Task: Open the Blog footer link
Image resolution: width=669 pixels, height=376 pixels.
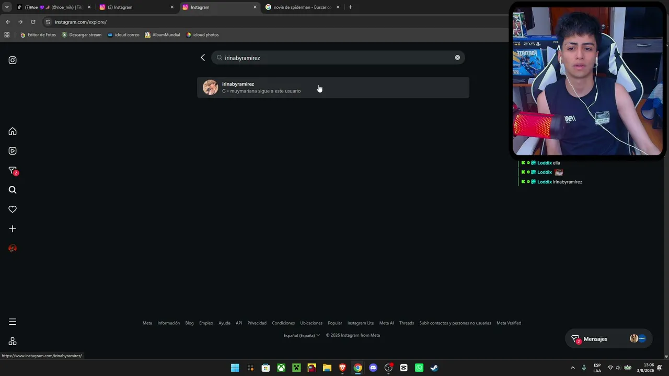Action: point(190,323)
